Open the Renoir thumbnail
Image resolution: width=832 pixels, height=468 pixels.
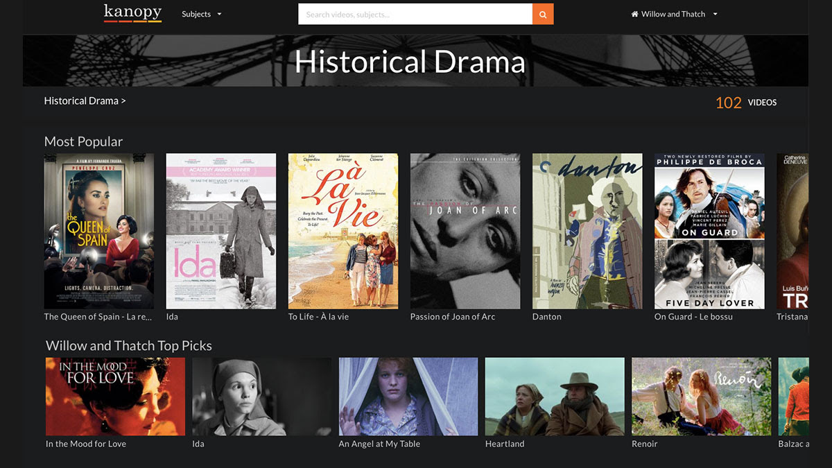(701, 397)
